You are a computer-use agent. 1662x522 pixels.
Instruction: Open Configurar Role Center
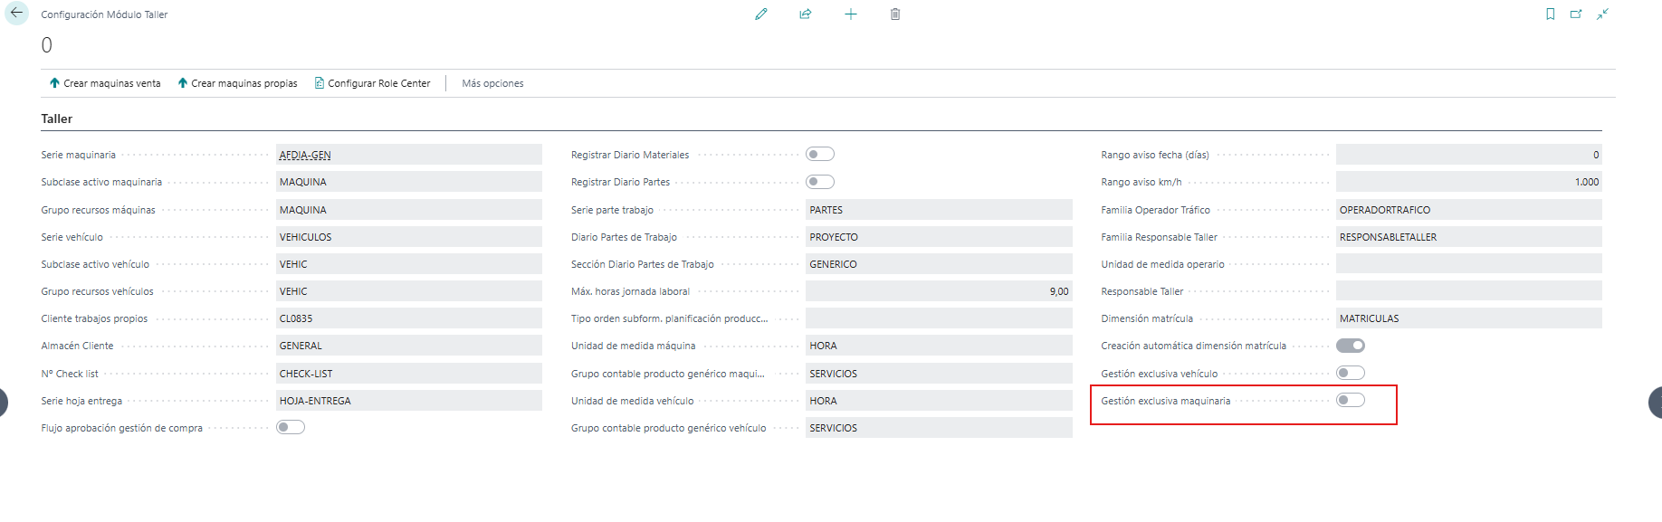pos(372,83)
